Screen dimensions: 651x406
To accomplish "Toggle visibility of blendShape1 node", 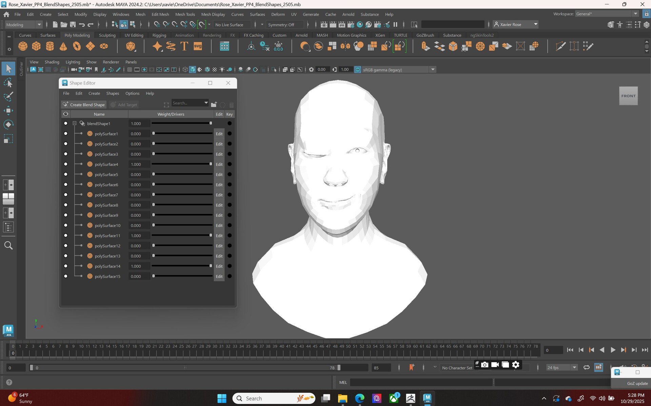I will (66, 123).
